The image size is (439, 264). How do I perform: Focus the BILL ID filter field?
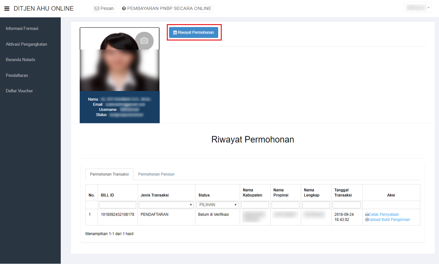tap(118, 205)
